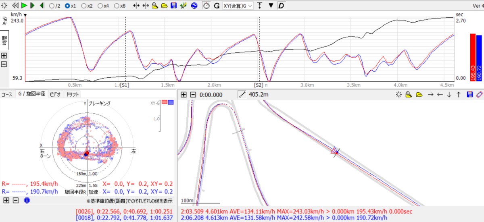Image resolution: width=484 pixels, height=222 pixels.
Task: Zoom in the map with plus box
Action: click(x=184, y=94)
